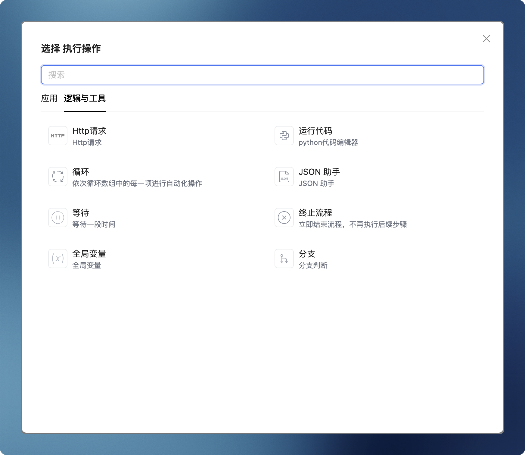Click the 分支判断 description text

click(x=313, y=265)
